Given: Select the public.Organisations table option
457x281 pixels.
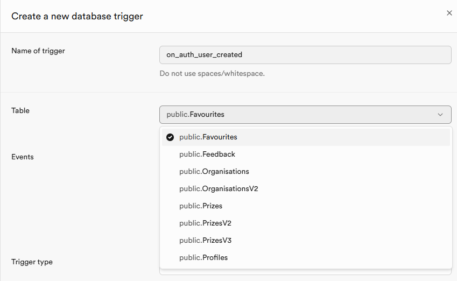Looking at the screenshot, I should (x=214, y=172).
